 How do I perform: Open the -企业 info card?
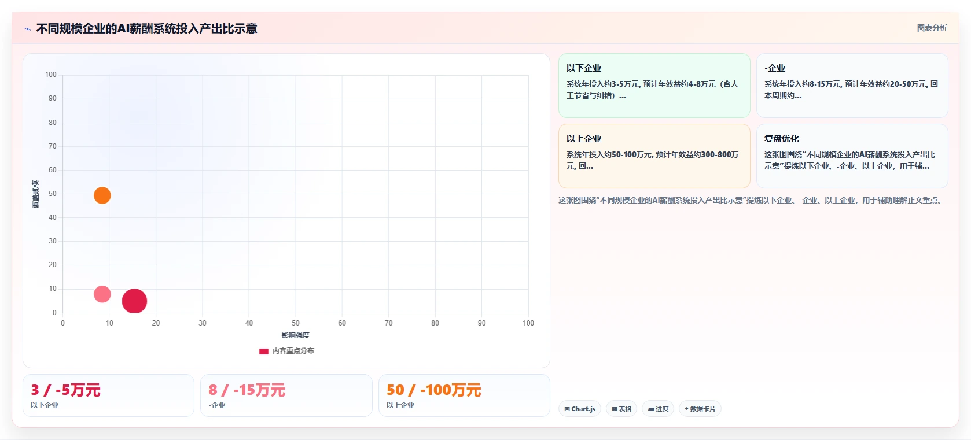852,86
